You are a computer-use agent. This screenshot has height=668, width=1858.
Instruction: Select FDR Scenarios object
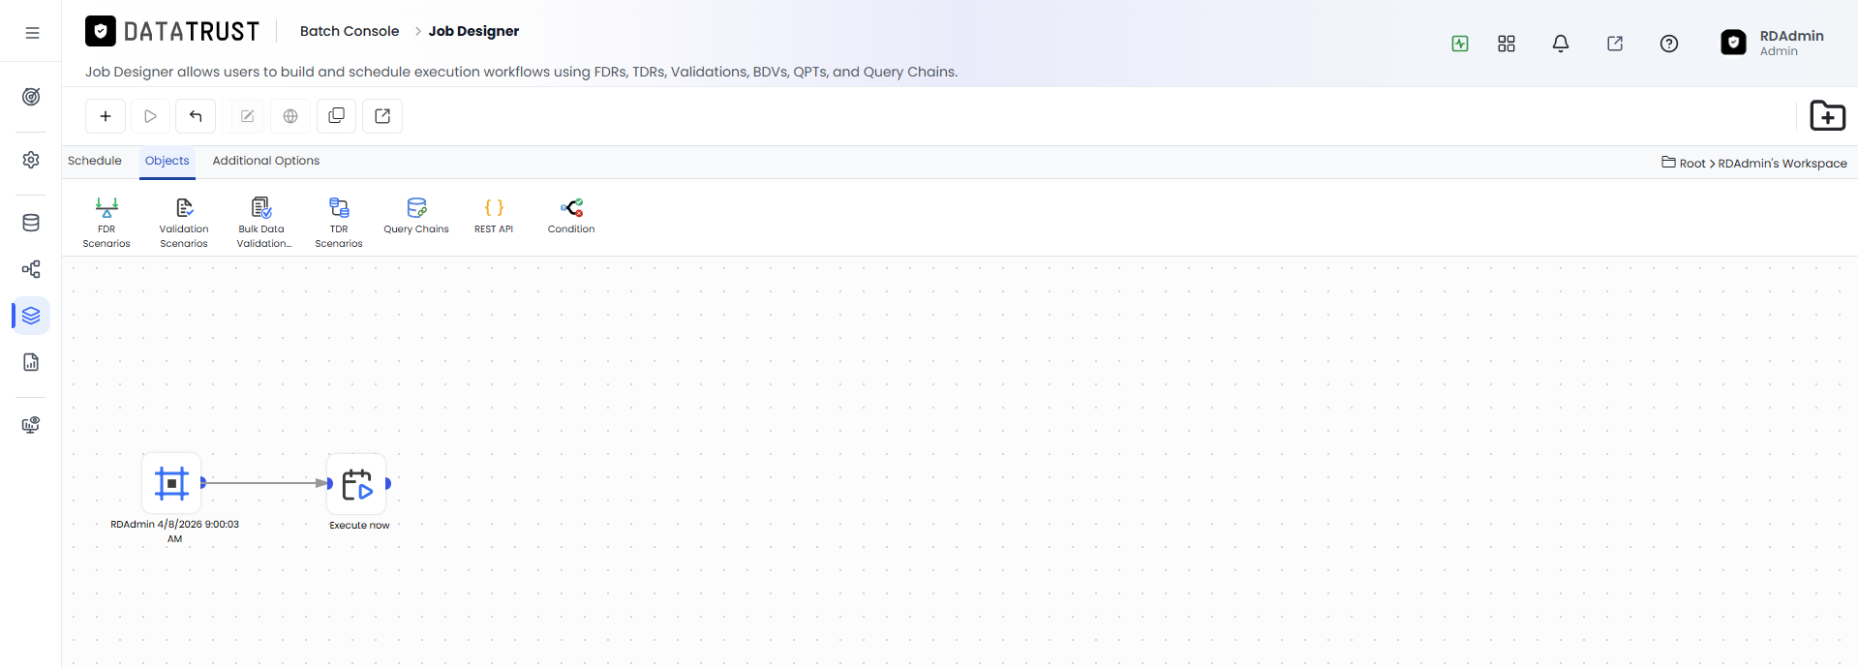(x=107, y=222)
